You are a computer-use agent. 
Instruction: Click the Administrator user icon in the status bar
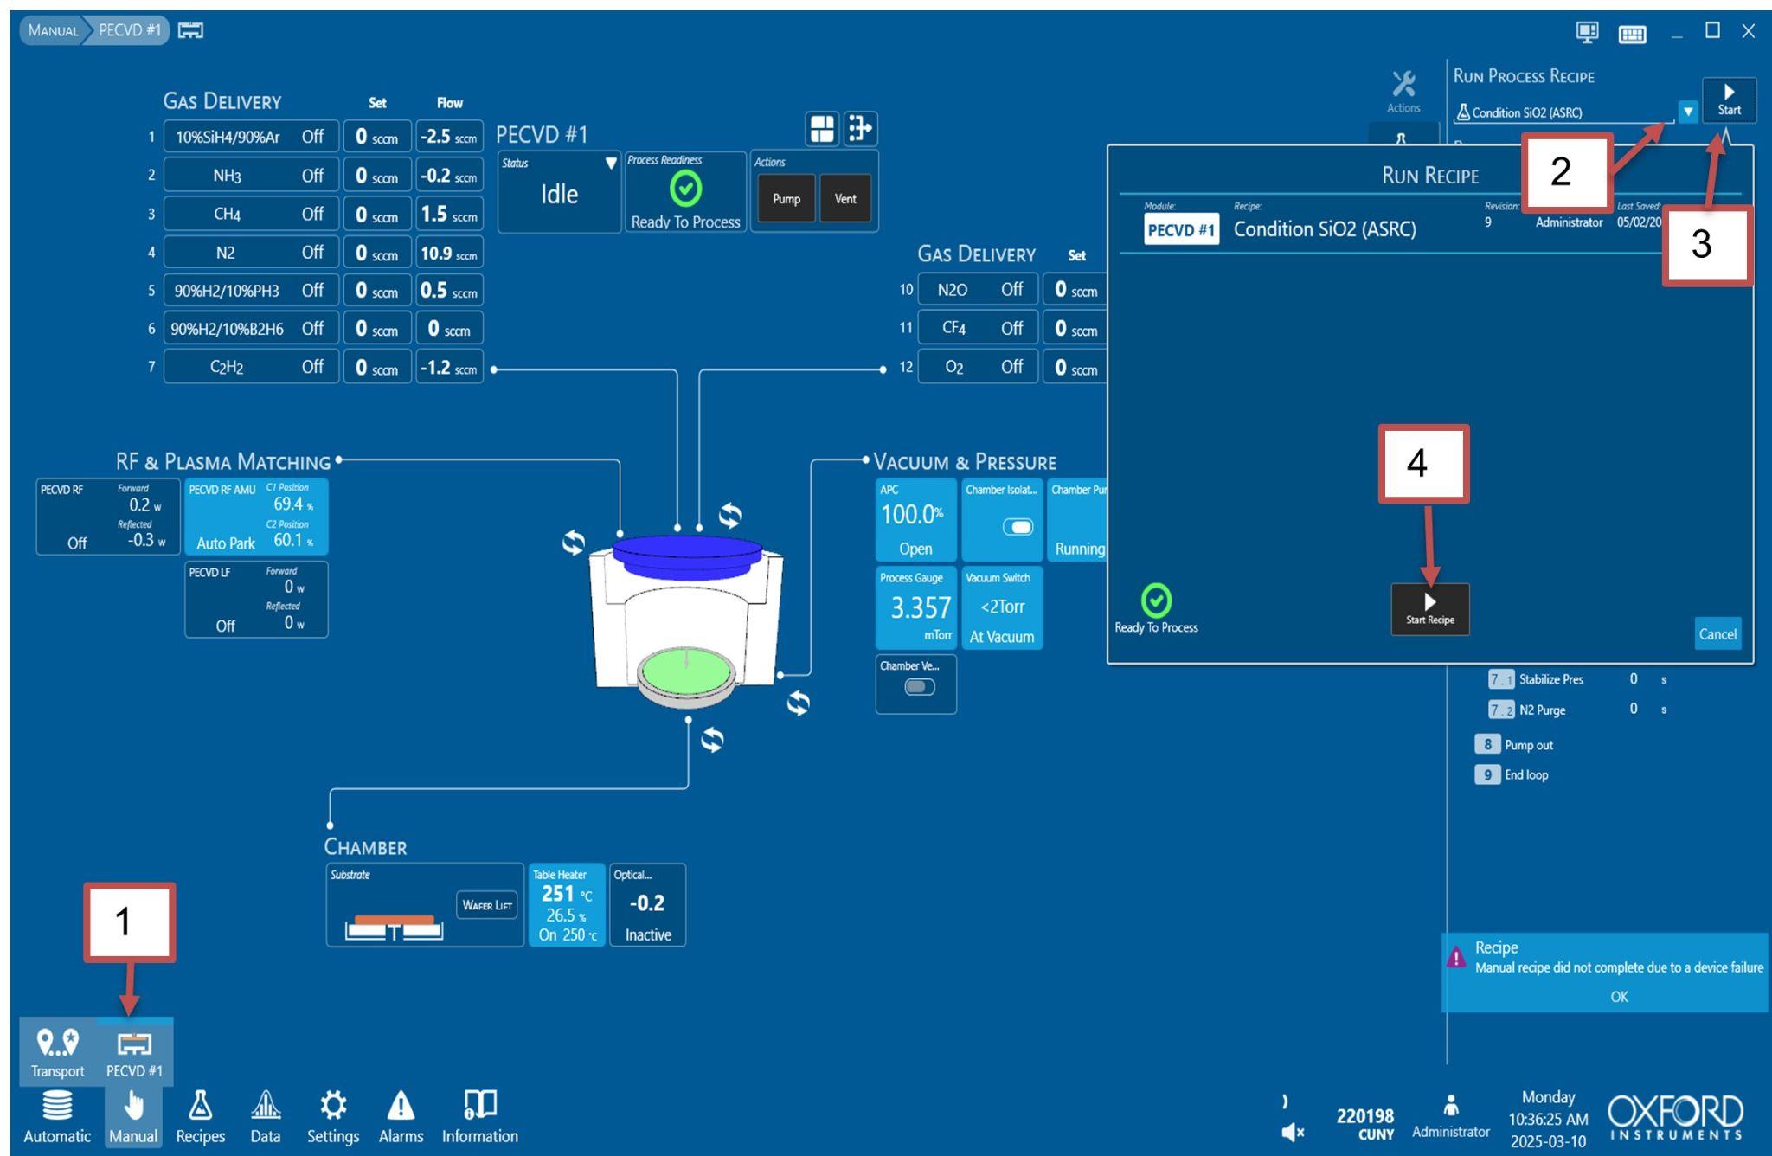click(x=1451, y=1106)
